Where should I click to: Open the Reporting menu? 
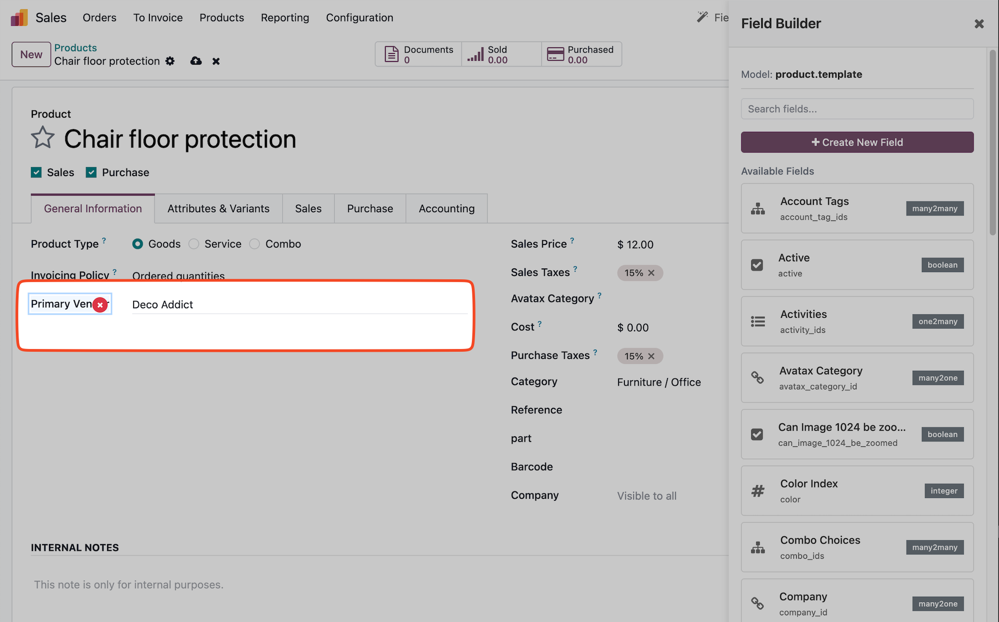[x=285, y=18]
